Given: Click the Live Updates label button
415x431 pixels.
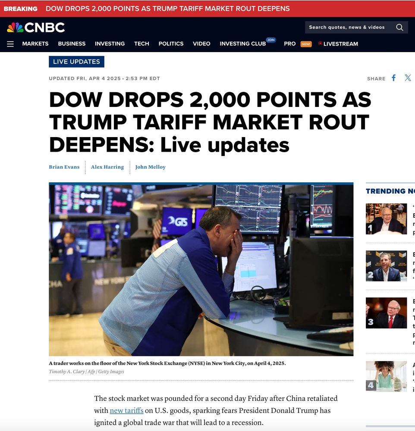Looking at the screenshot, I should [x=76, y=62].
